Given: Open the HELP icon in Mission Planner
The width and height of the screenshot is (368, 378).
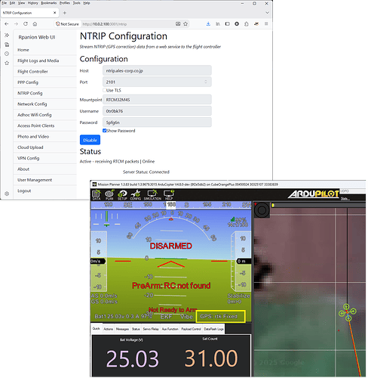Looking at the screenshot, I should pos(168,195).
